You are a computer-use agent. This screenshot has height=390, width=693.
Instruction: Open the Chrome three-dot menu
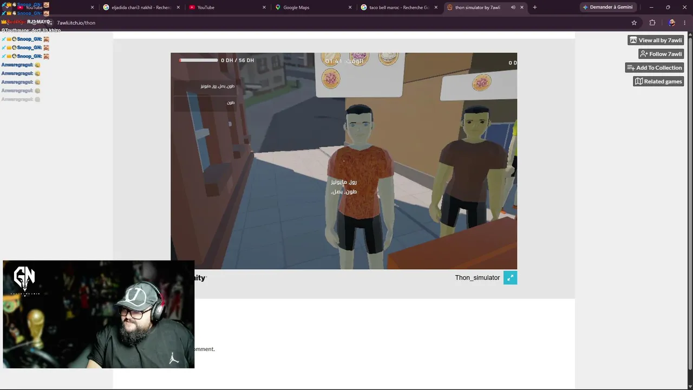[685, 23]
